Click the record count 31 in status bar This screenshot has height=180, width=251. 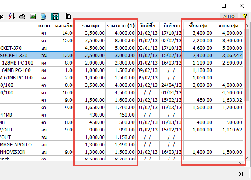point(240,174)
